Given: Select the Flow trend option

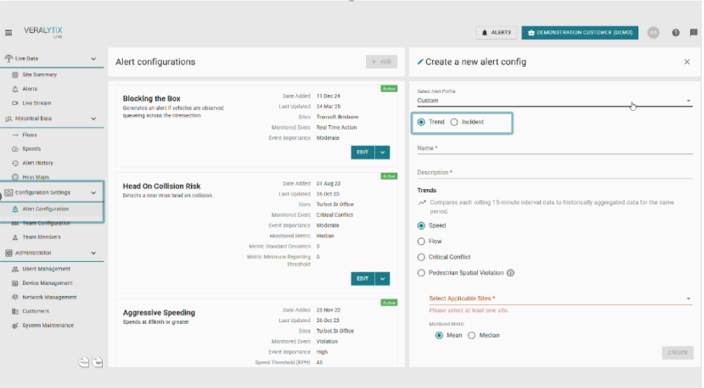Looking at the screenshot, I should coord(421,242).
